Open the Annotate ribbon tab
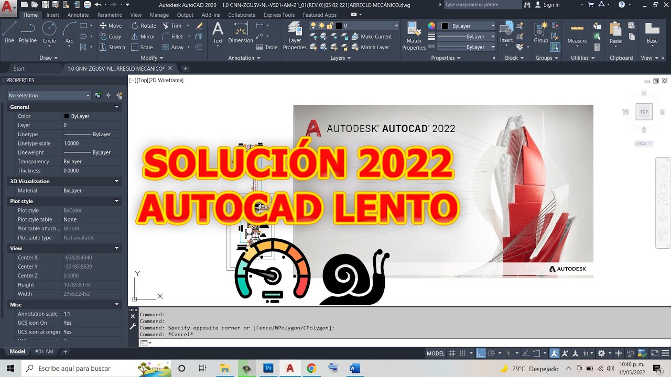This screenshot has height=377, width=671. [x=78, y=15]
